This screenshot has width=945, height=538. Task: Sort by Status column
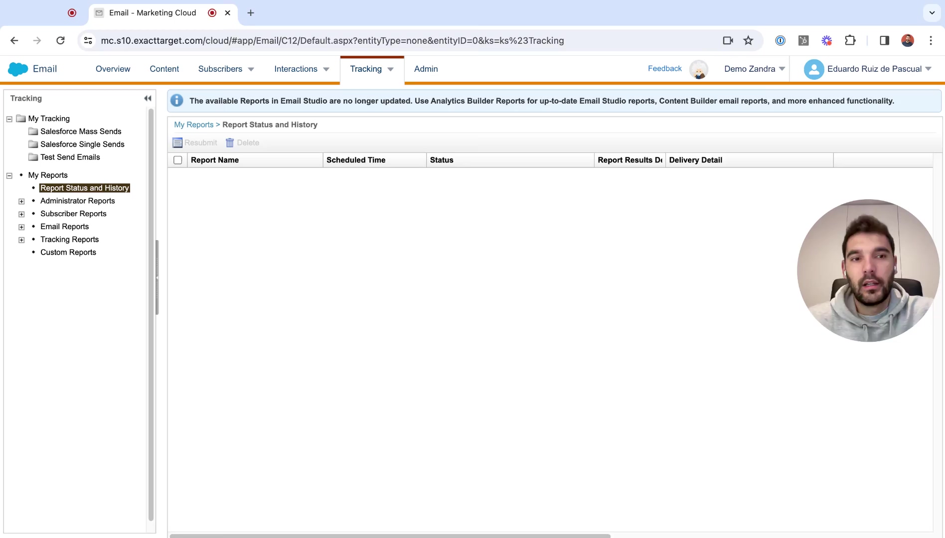tap(510, 160)
